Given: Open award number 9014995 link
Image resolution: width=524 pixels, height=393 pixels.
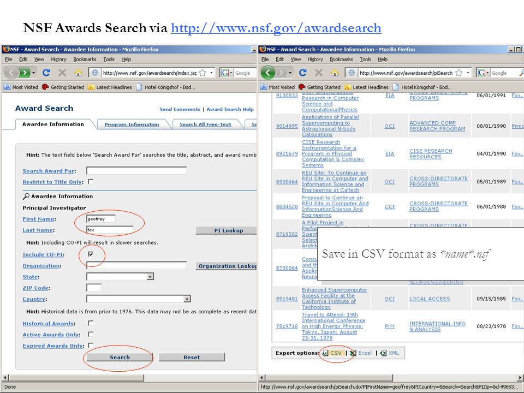Looking at the screenshot, I should click(287, 126).
